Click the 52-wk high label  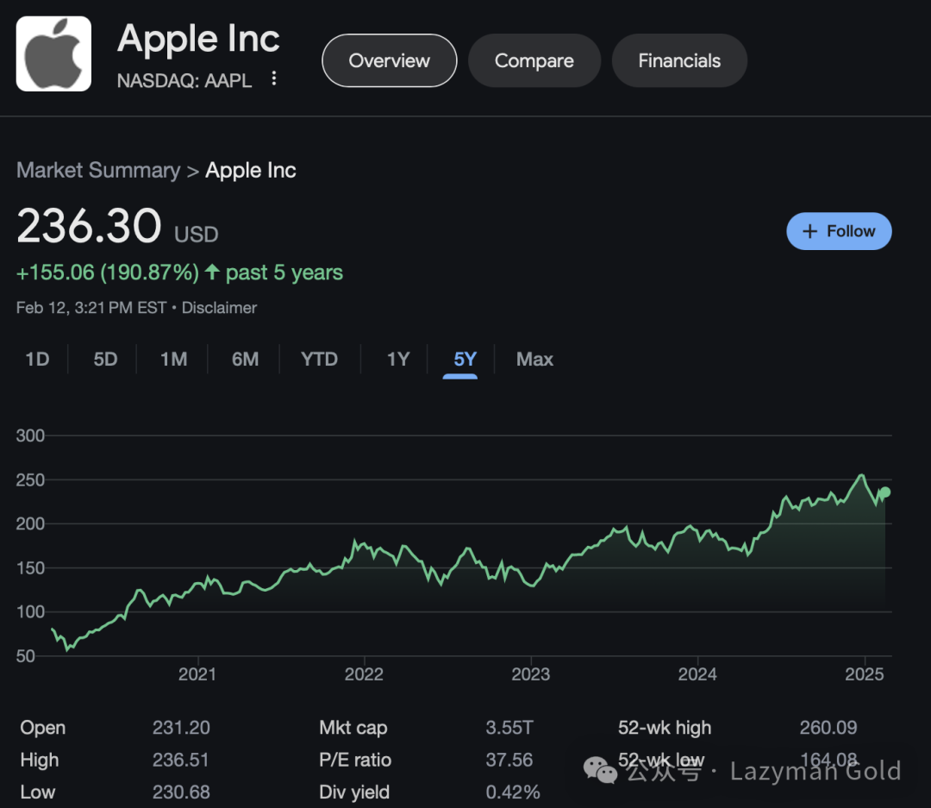[665, 728]
